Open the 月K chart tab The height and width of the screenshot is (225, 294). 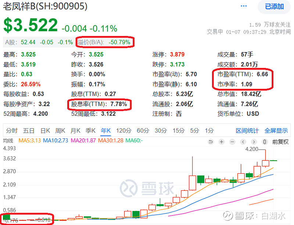tap(75, 130)
